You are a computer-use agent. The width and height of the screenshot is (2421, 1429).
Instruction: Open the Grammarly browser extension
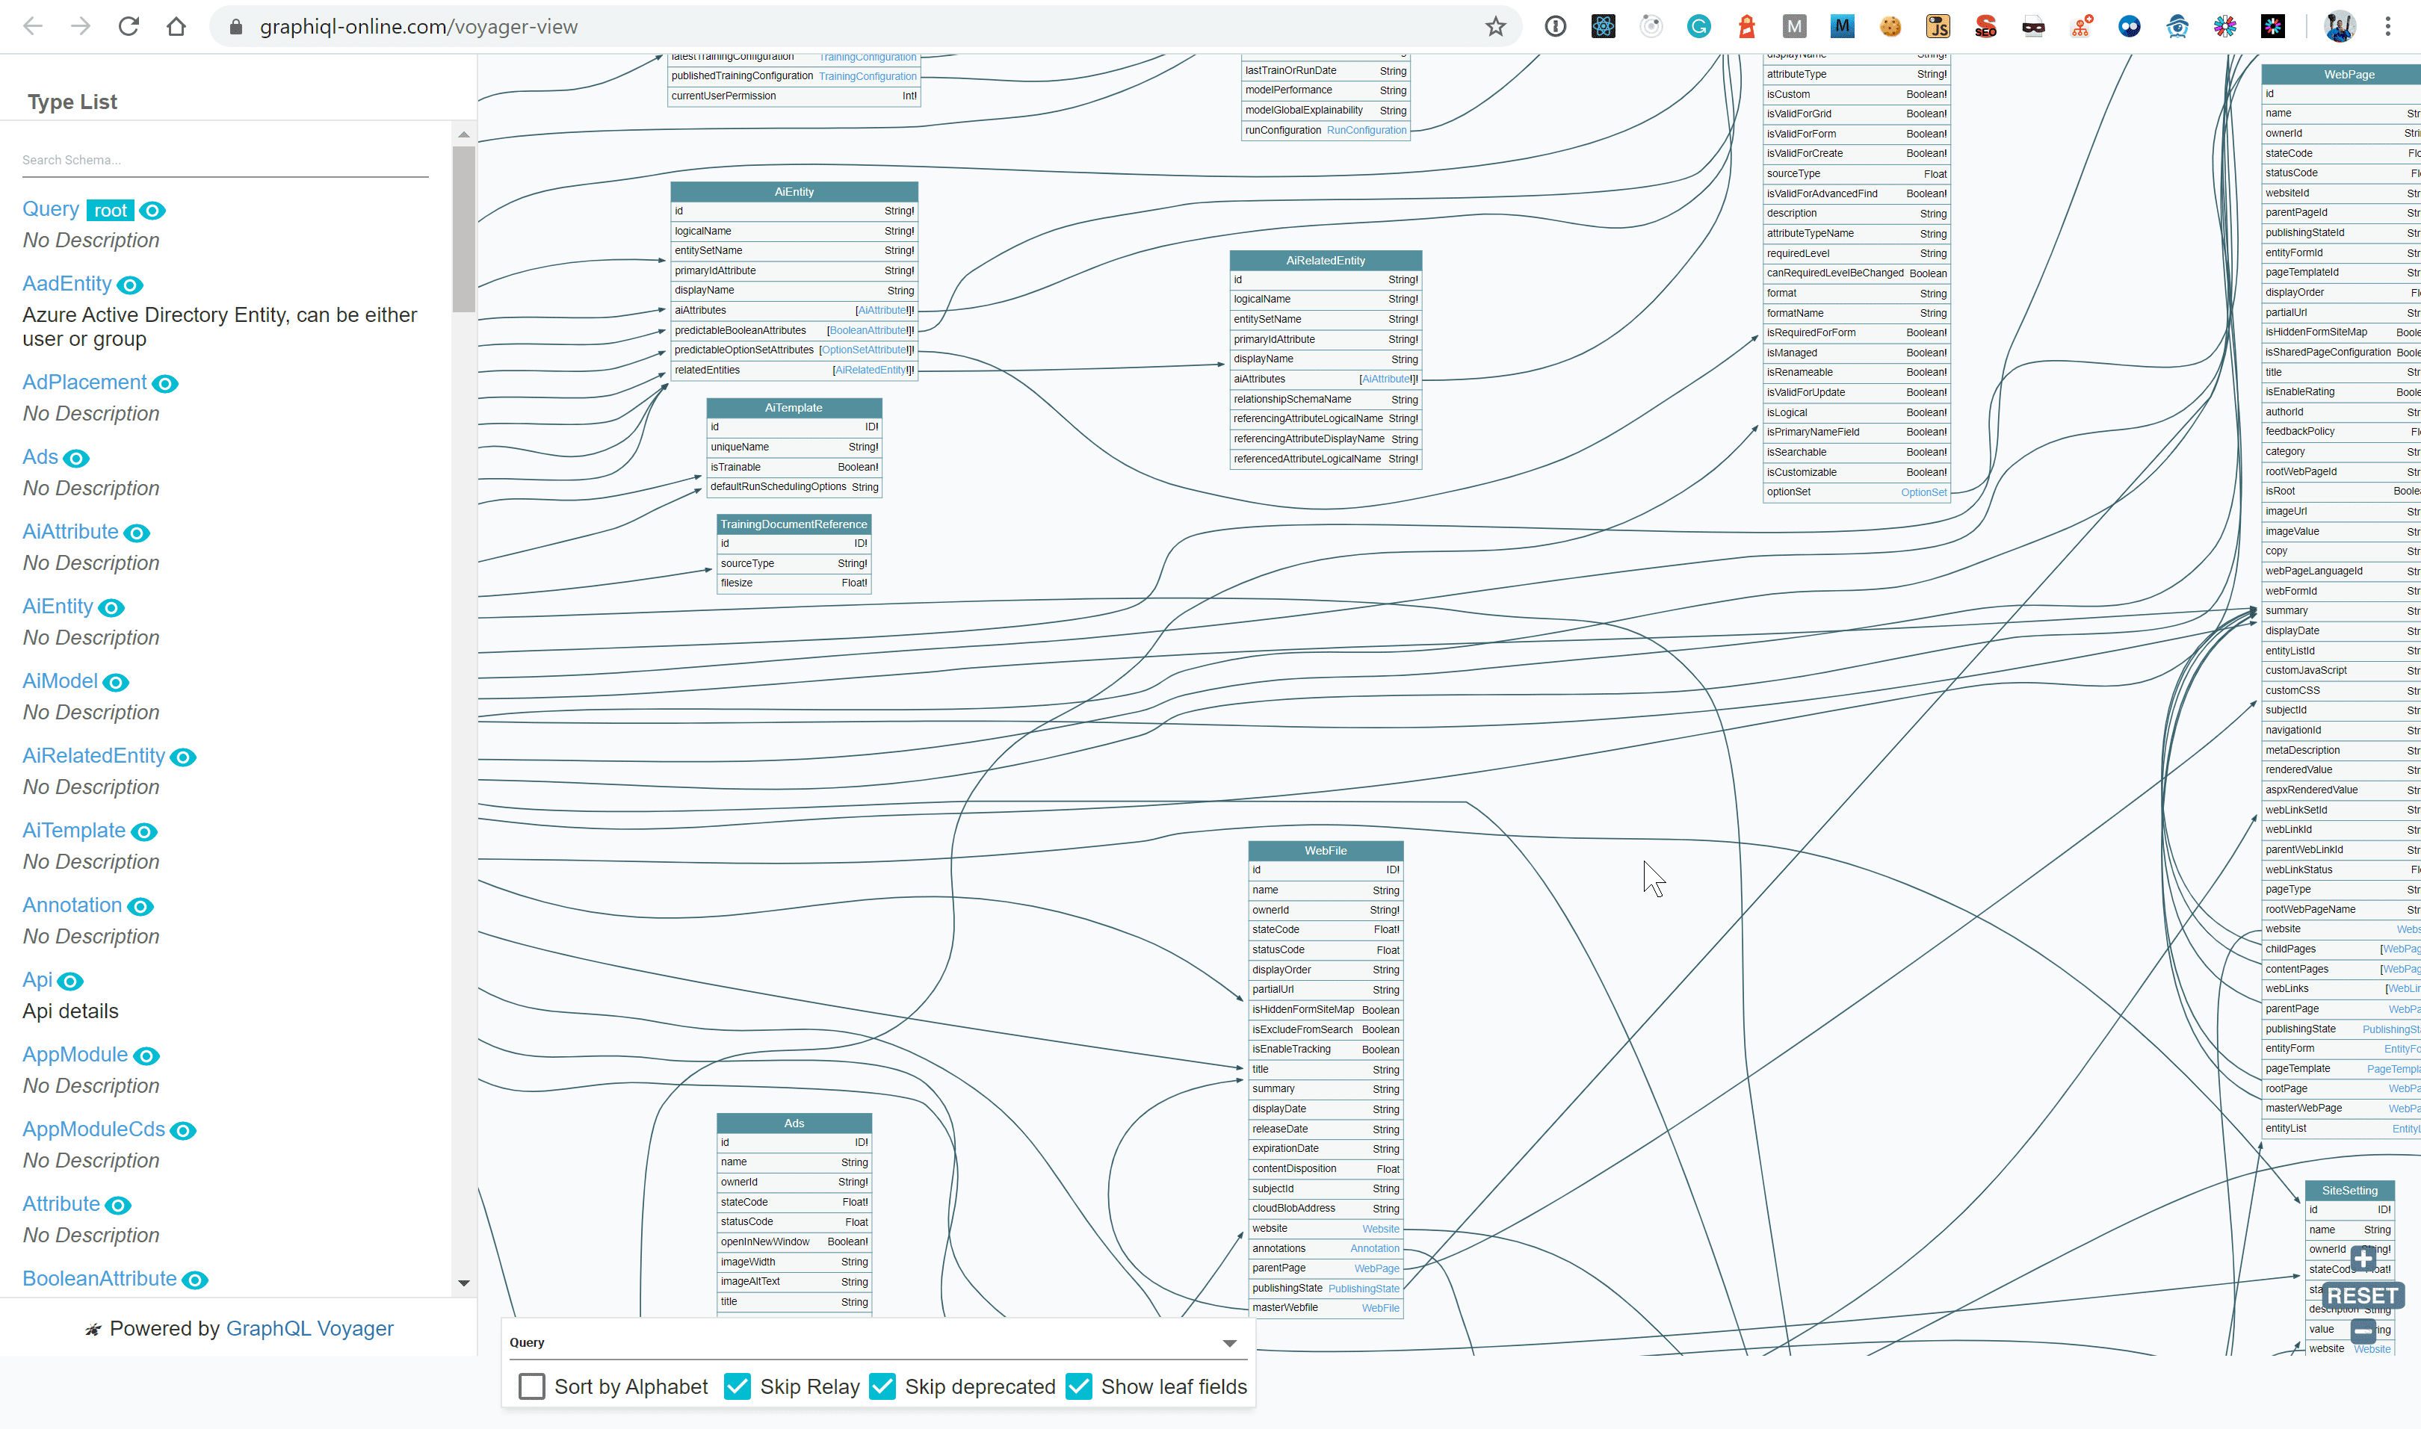pyautogui.click(x=1698, y=27)
